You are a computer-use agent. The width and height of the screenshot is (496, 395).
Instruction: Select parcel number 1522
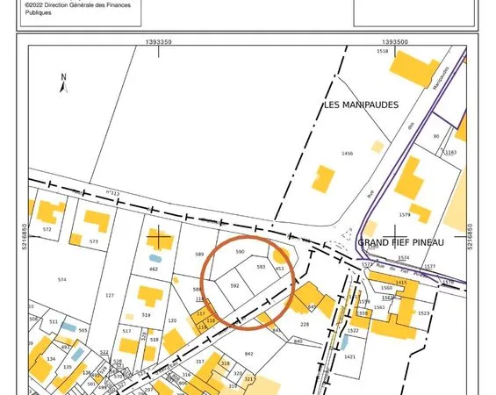[x=353, y=331]
